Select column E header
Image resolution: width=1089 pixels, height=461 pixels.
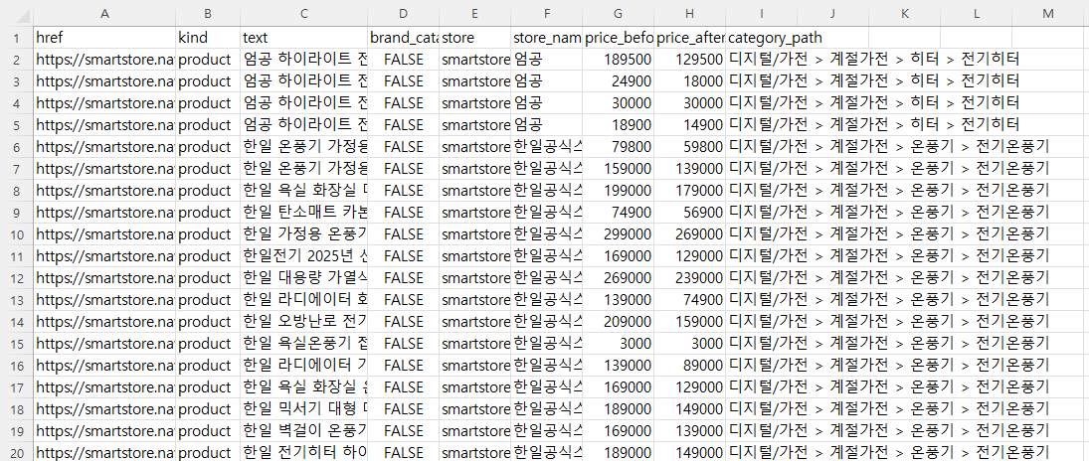pyautogui.click(x=475, y=13)
